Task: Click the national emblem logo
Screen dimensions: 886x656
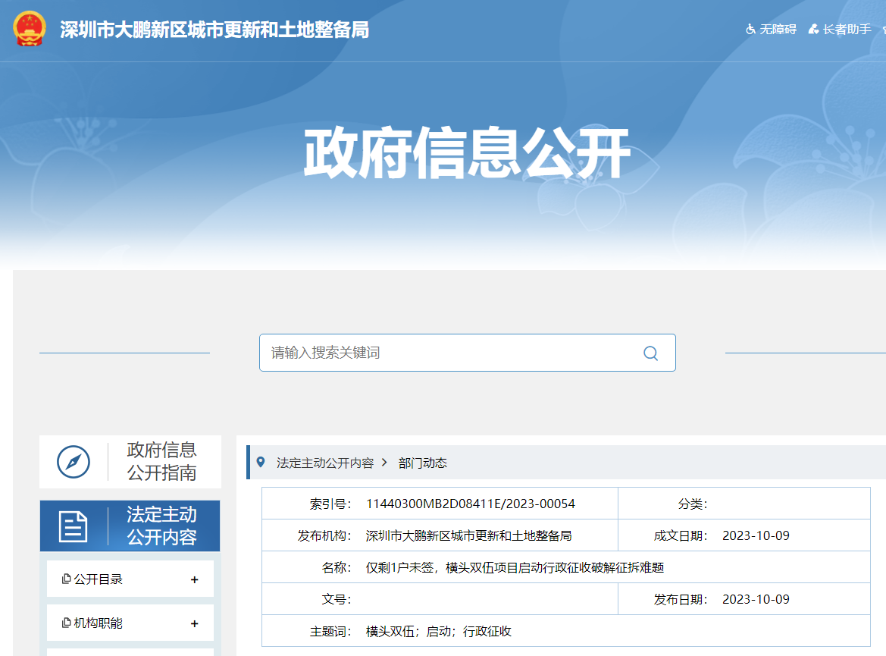Action: [x=30, y=30]
